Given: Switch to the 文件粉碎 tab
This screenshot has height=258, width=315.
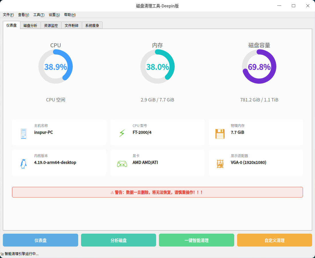Looking at the screenshot, I should (72, 26).
